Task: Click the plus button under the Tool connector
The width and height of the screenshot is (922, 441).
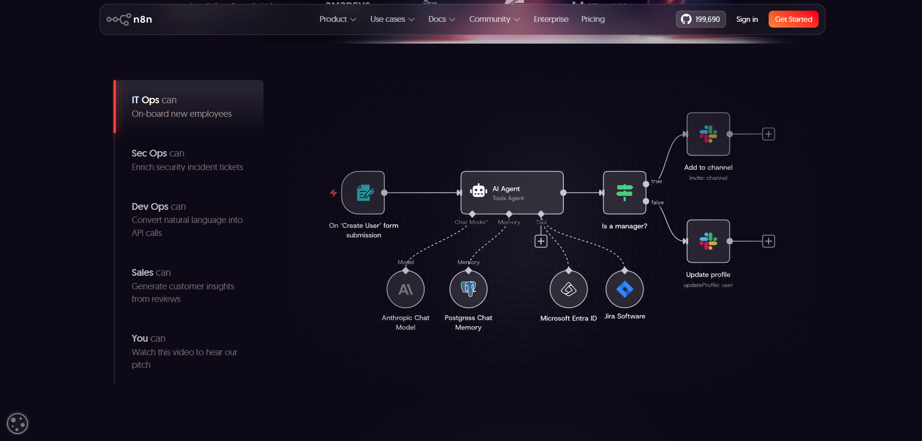Action: 541,241
